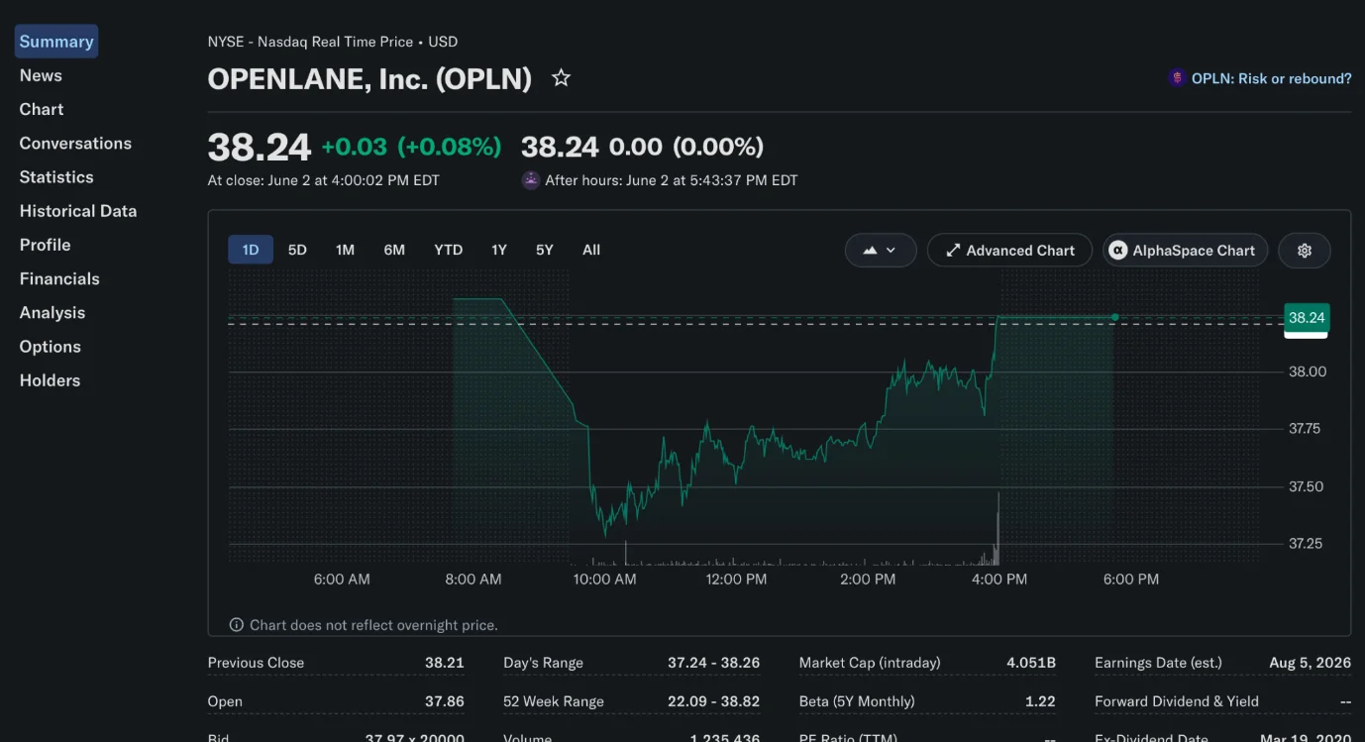View Holders page
The height and width of the screenshot is (742, 1365).
tap(50, 380)
